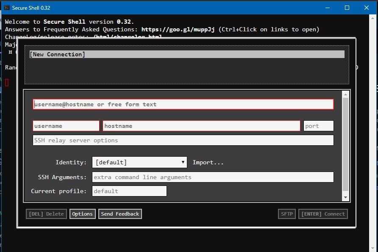Click the "SSH Arguments:" label text
Viewport: 378px width, 252px height.
click(62, 177)
